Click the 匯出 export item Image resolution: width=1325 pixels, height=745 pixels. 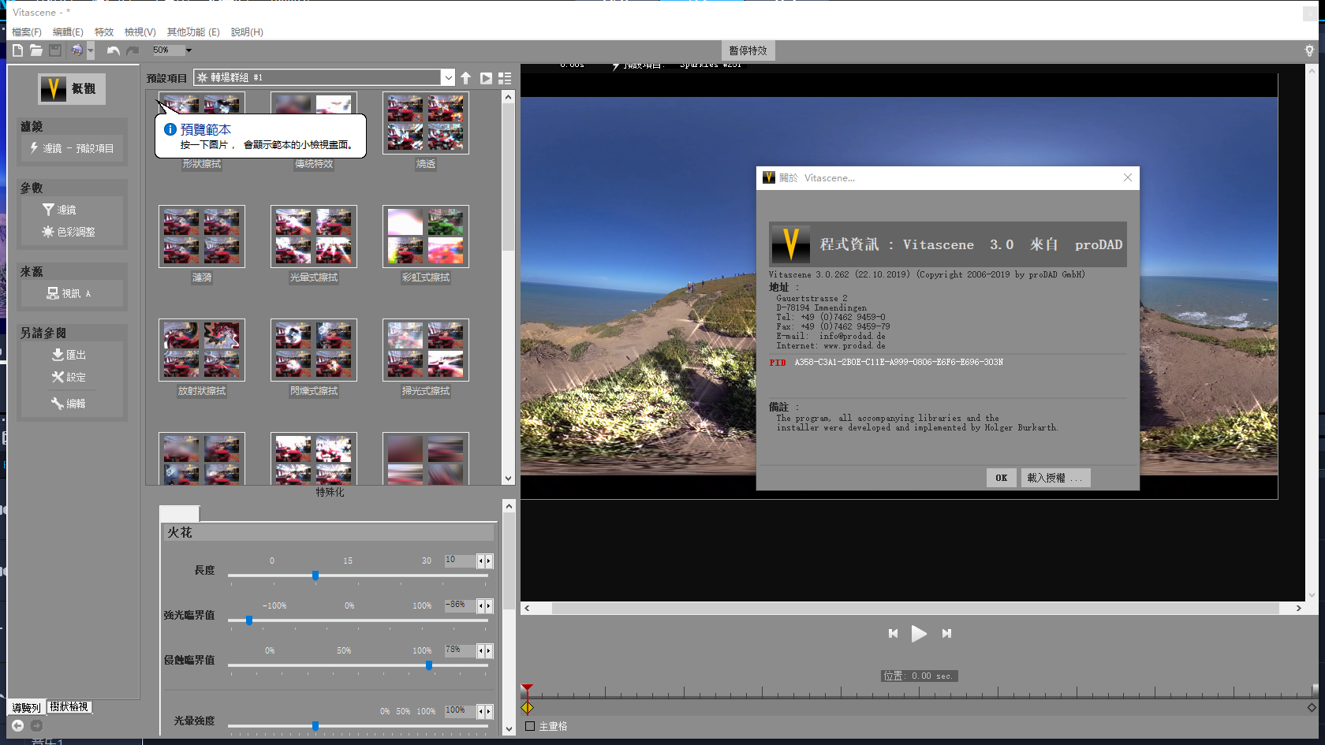point(69,355)
